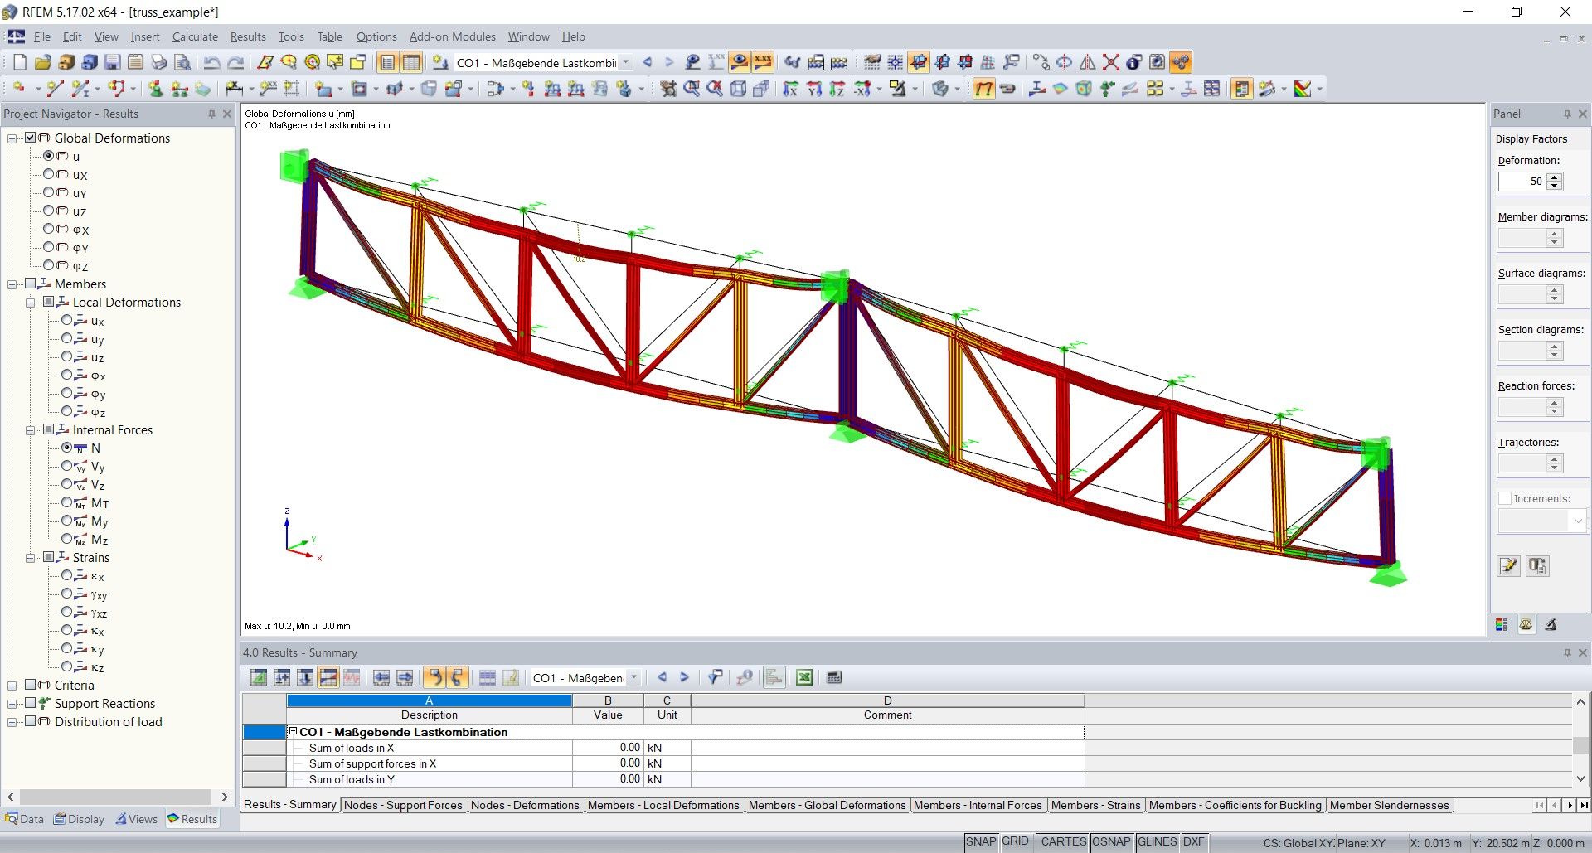This screenshot has width=1592, height=853.
Task: Enable the Increments checkbox in Panel
Action: [1506, 498]
